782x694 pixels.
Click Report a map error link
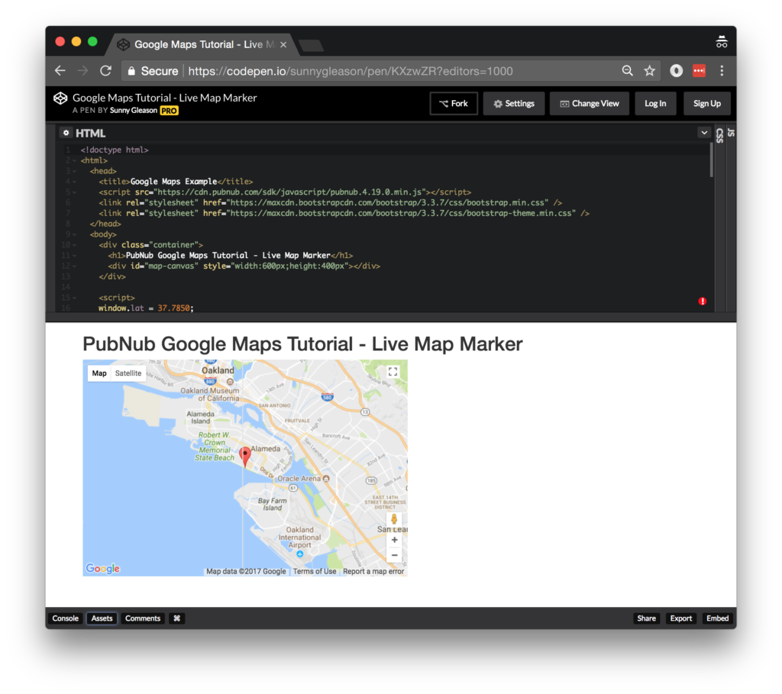point(373,571)
